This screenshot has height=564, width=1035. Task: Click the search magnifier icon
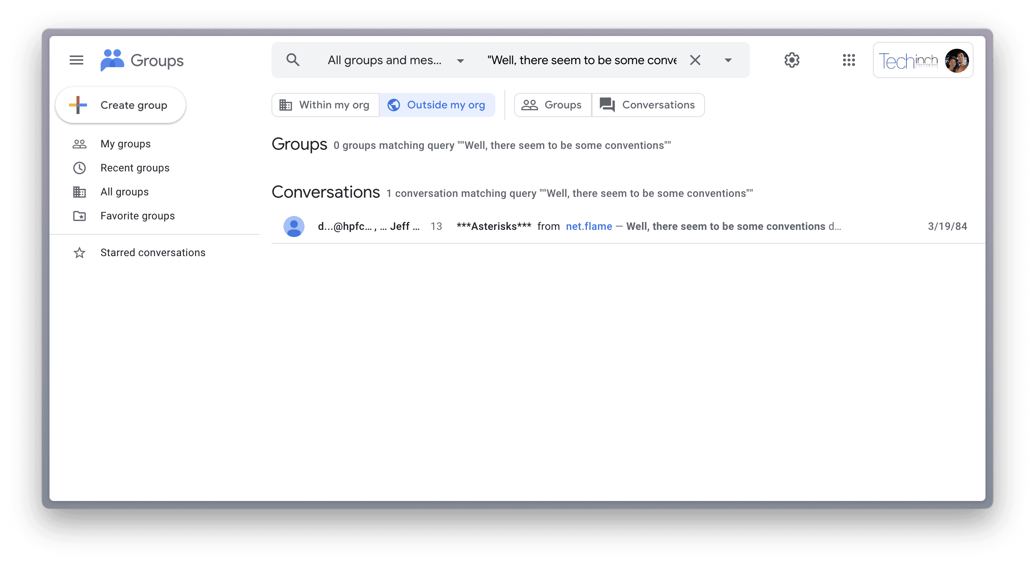click(293, 60)
